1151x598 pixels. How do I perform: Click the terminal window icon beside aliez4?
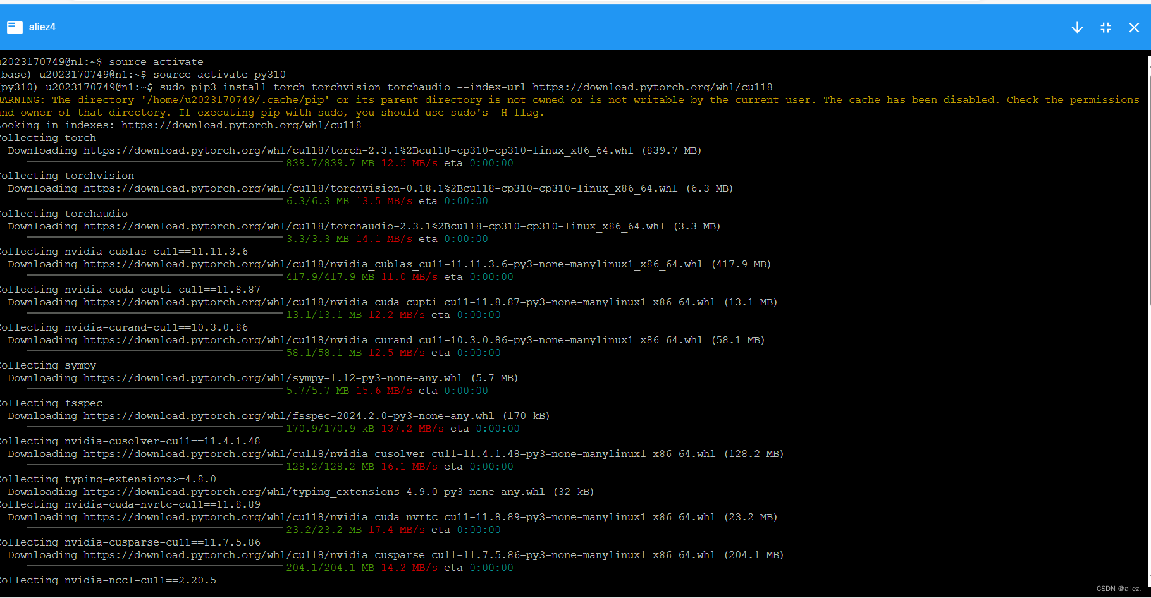click(x=15, y=27)
